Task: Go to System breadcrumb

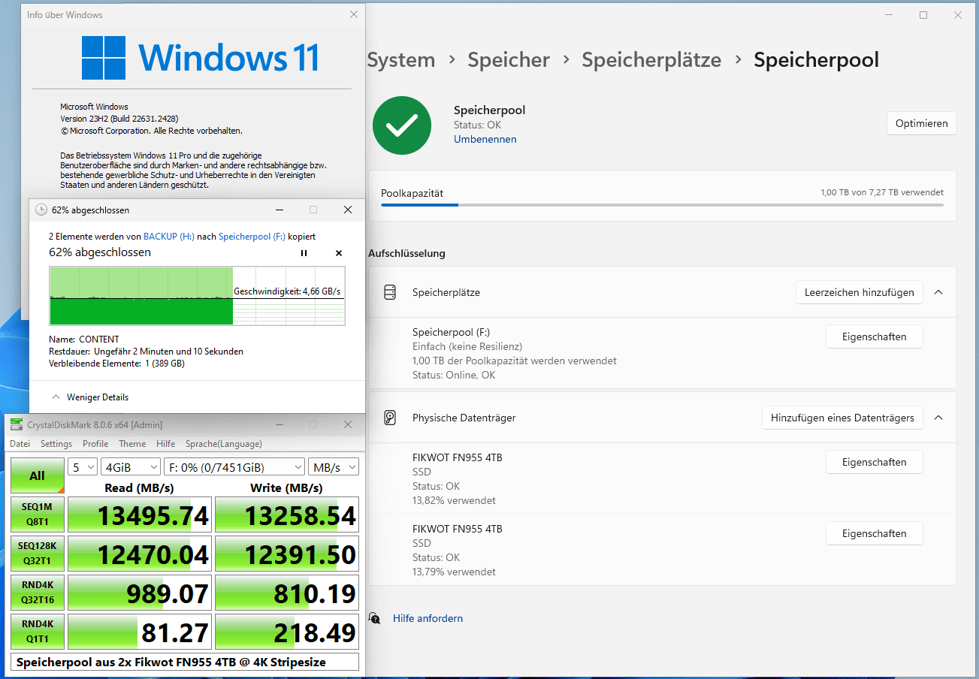Action: click(x=401, y=60)
